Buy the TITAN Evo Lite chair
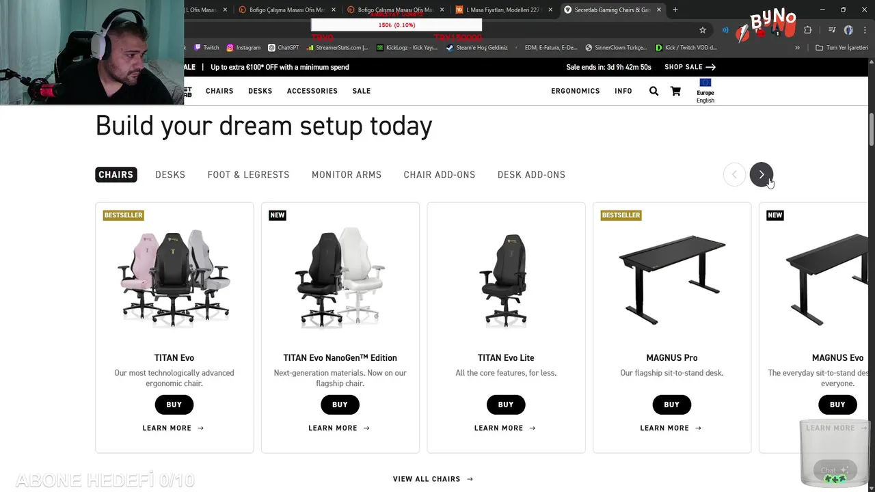The image size is (875, 492). coord(506,405)
